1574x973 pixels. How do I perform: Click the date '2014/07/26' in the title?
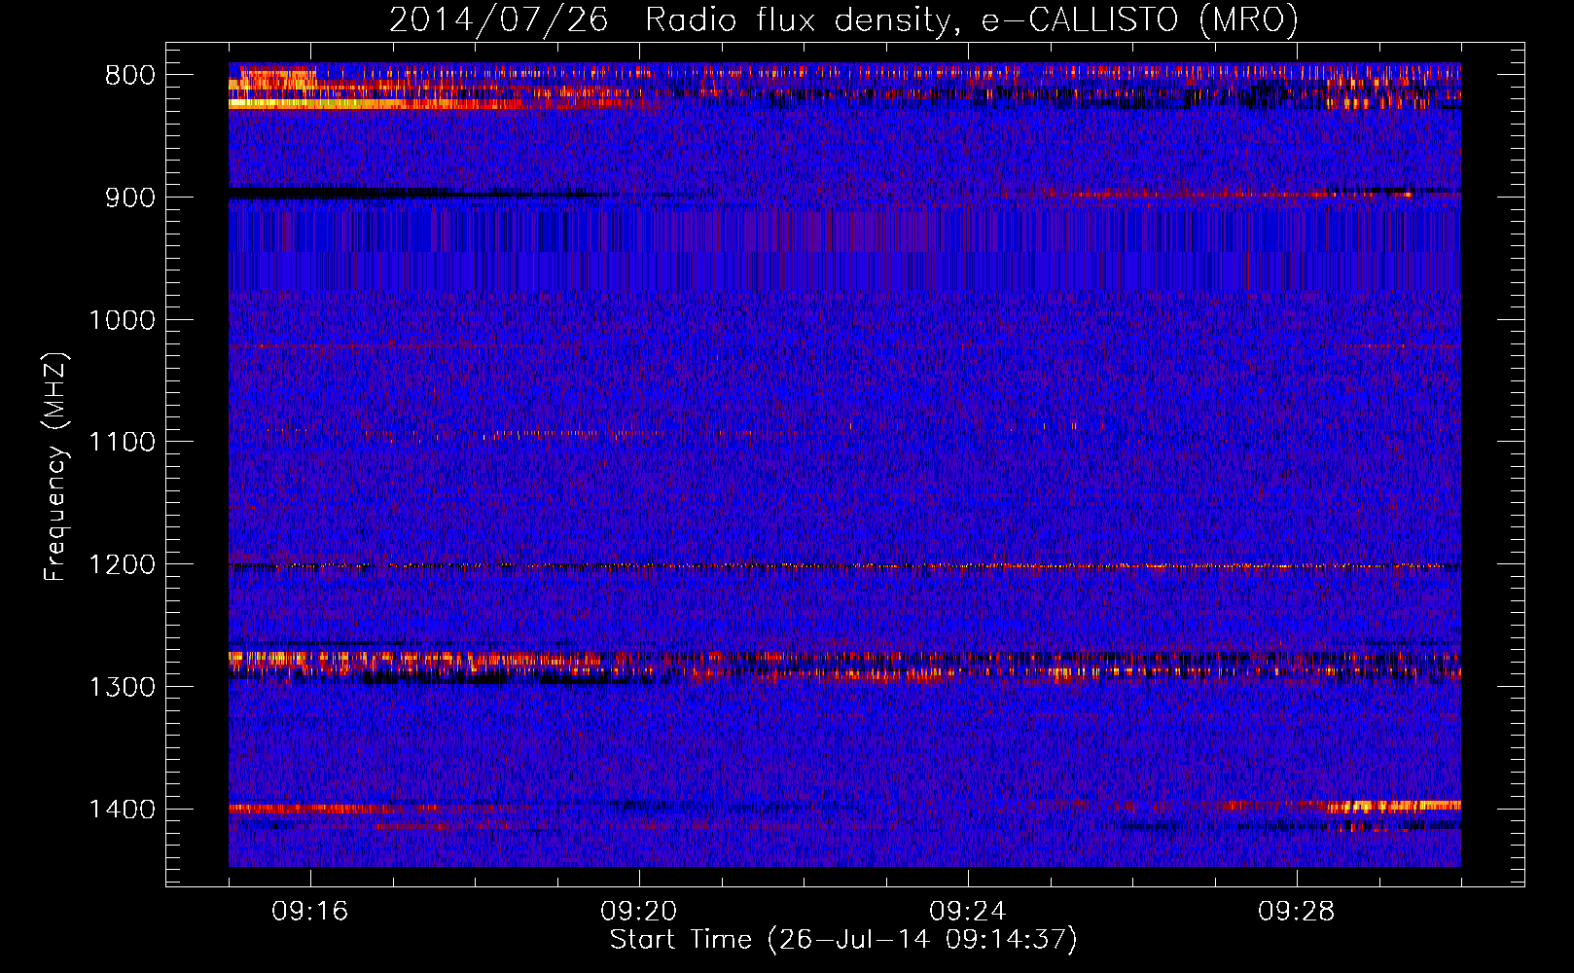pyautogui.click(x=498, y=19)
